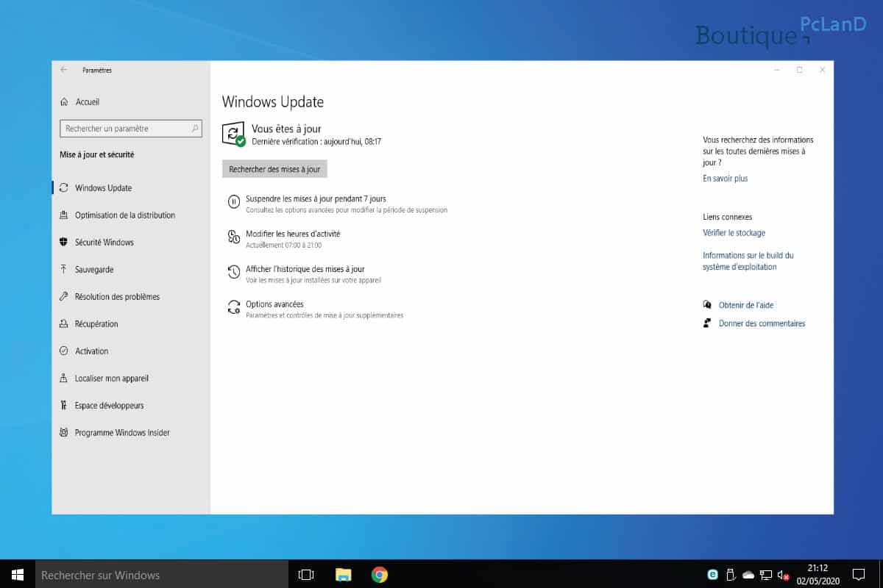
Task: Open the Accueil home page
Action: [x=79, y=102]
